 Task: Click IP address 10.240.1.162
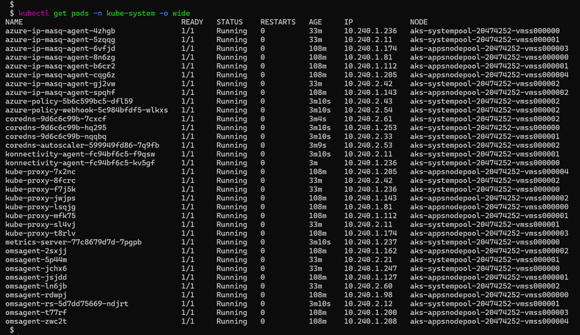[x=370, y=251]
